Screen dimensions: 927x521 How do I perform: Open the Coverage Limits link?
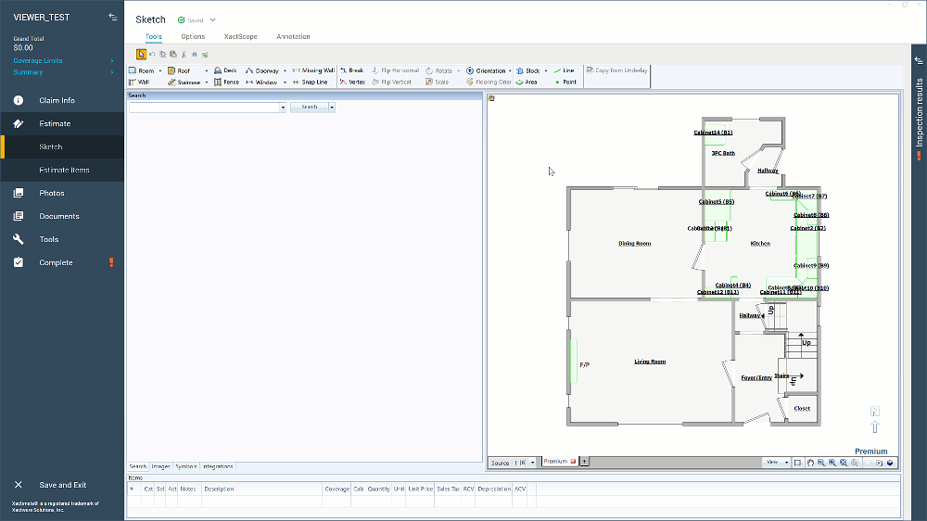[38, 60]
